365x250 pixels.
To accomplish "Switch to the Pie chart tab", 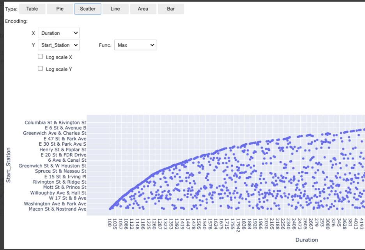I will tap(60, 9).
